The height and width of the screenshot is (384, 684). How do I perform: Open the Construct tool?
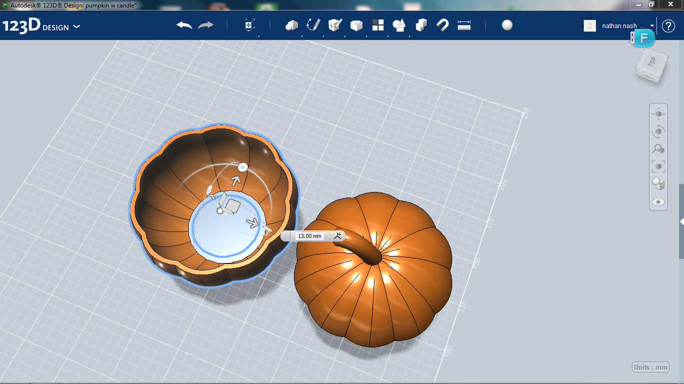tap(335, 25)
